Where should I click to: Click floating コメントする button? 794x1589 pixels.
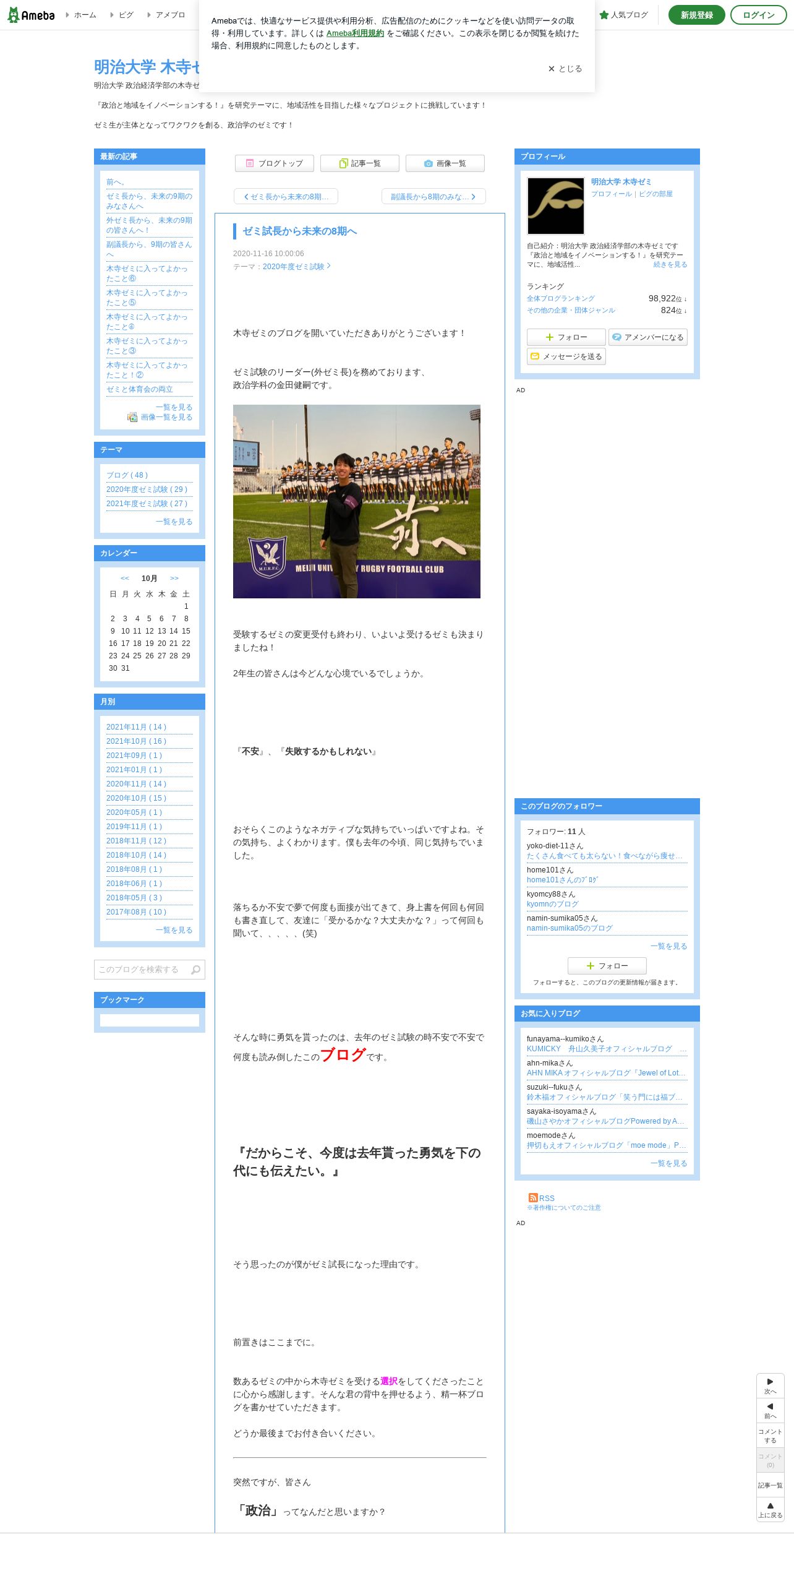770,1436
